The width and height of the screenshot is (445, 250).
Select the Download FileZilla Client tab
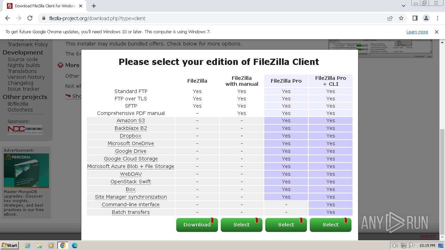[44, 6]
